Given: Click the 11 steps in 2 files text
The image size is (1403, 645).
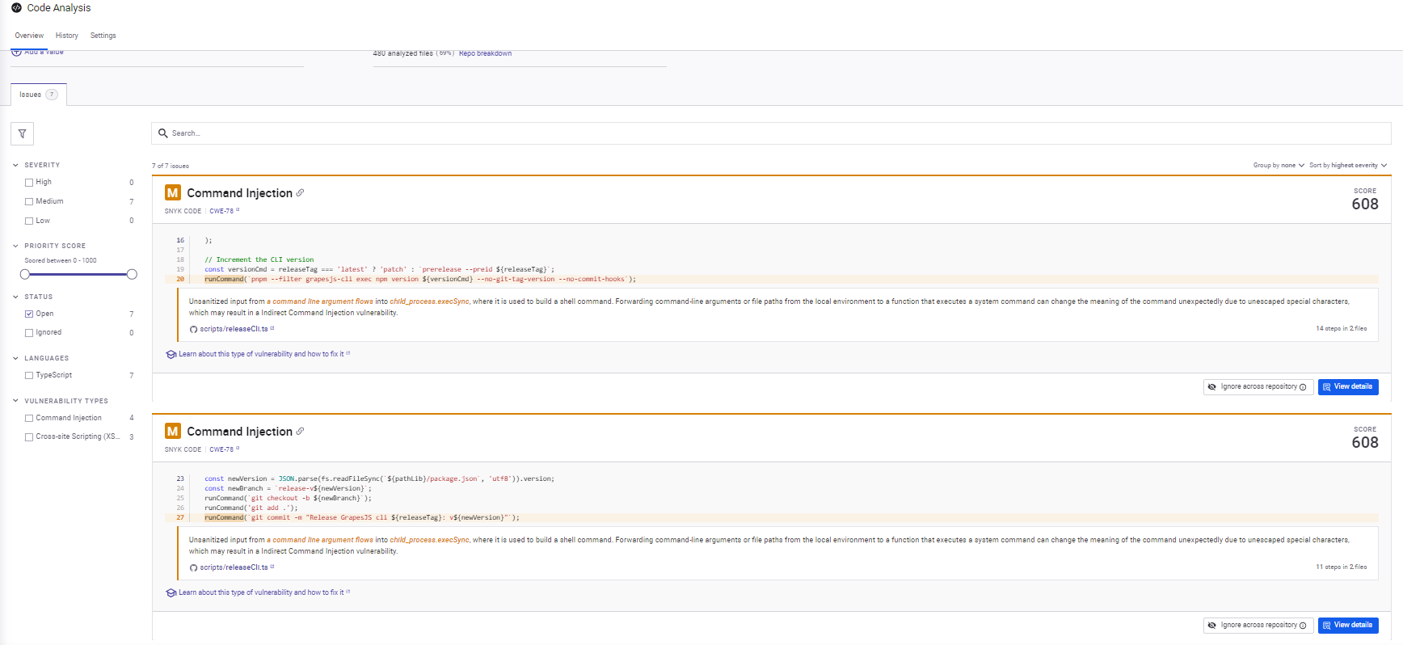Looking at the screenshot, I should pyautogui.click(x=1341, y=567).
